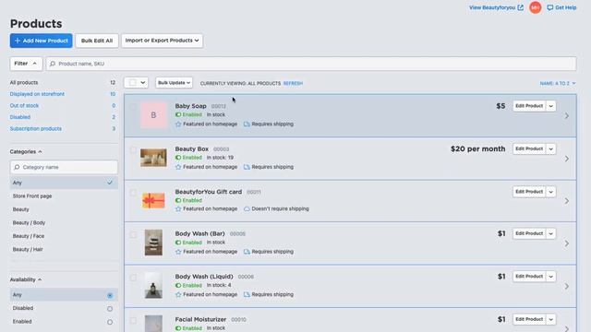Click the Bulk Edit All button
Viewport: 591px width, 332px height.
pos(97,41)
